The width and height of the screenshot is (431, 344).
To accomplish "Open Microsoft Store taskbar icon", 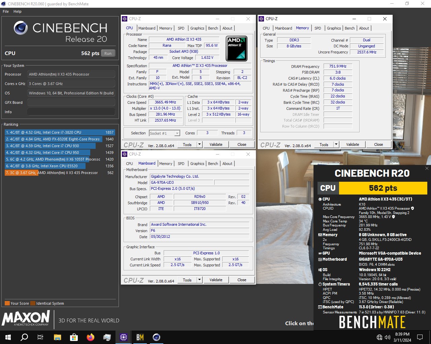I will tap(74, 337).
